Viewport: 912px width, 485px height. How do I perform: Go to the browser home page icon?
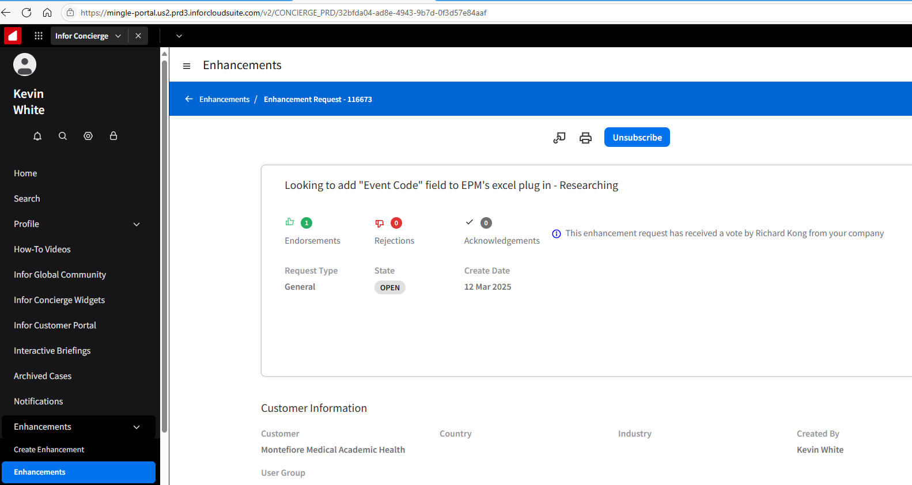point(47,12)
